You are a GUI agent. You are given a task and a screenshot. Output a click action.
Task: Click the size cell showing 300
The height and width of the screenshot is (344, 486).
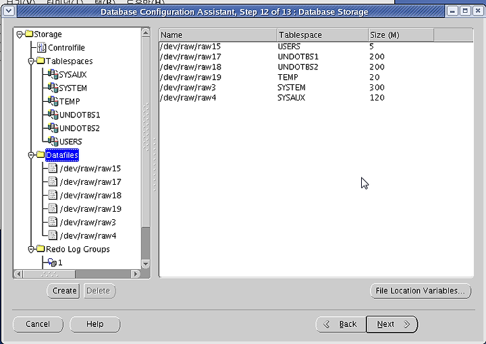[401, 87]
